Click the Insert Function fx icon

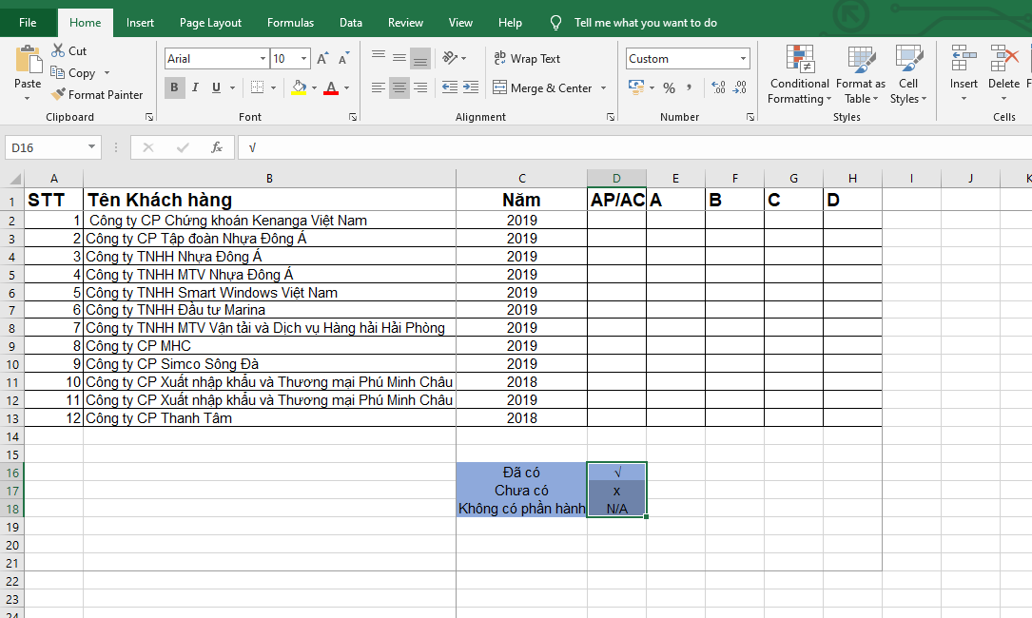click(217, 147)
